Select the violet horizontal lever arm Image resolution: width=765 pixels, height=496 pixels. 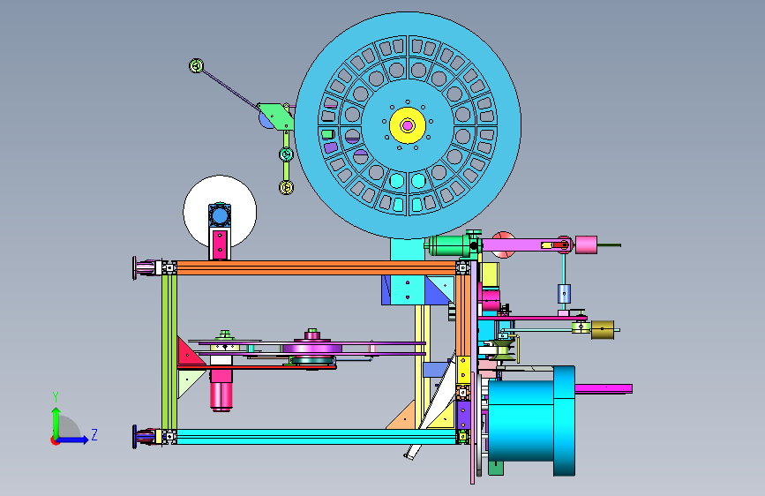click(x=517, y=245)
